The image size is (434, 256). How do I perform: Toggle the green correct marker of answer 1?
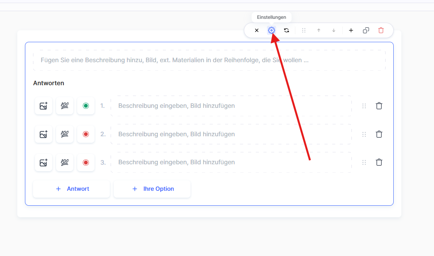point(86,106)
